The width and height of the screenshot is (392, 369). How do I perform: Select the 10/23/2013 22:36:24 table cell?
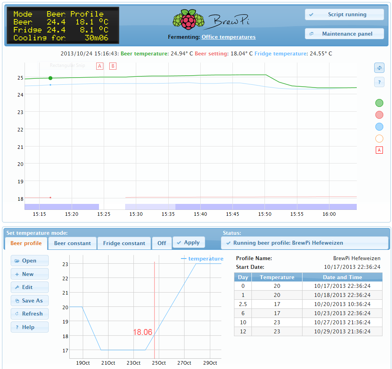click(342, 313)
